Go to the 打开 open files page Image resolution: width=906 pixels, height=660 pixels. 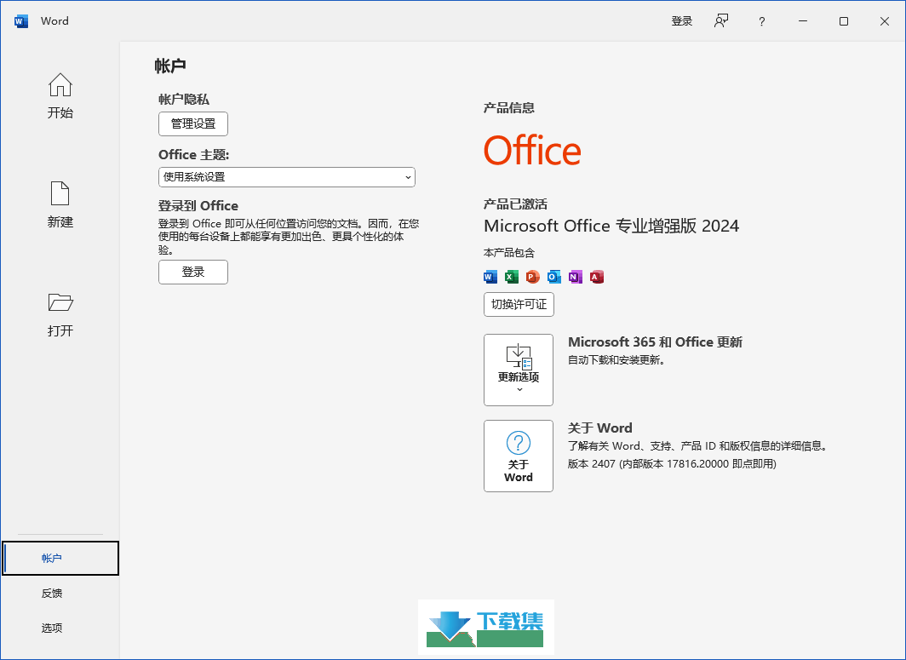(60, 314)
